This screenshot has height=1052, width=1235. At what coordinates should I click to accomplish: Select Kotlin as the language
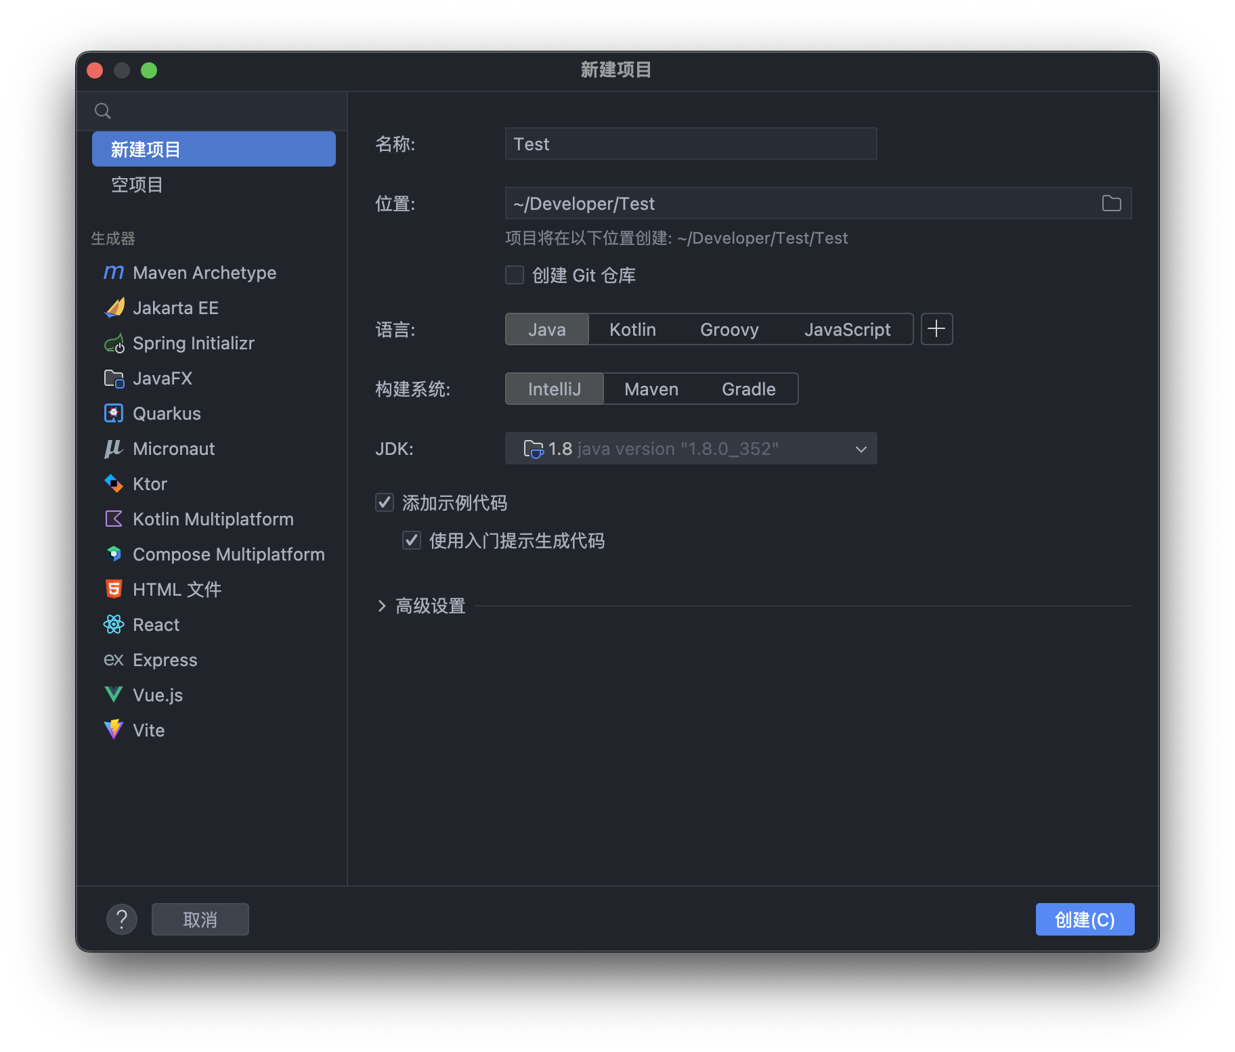coord(632,330)
